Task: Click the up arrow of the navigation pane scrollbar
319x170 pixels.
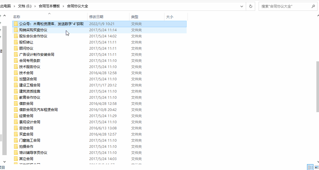Action: click(4, 15)
